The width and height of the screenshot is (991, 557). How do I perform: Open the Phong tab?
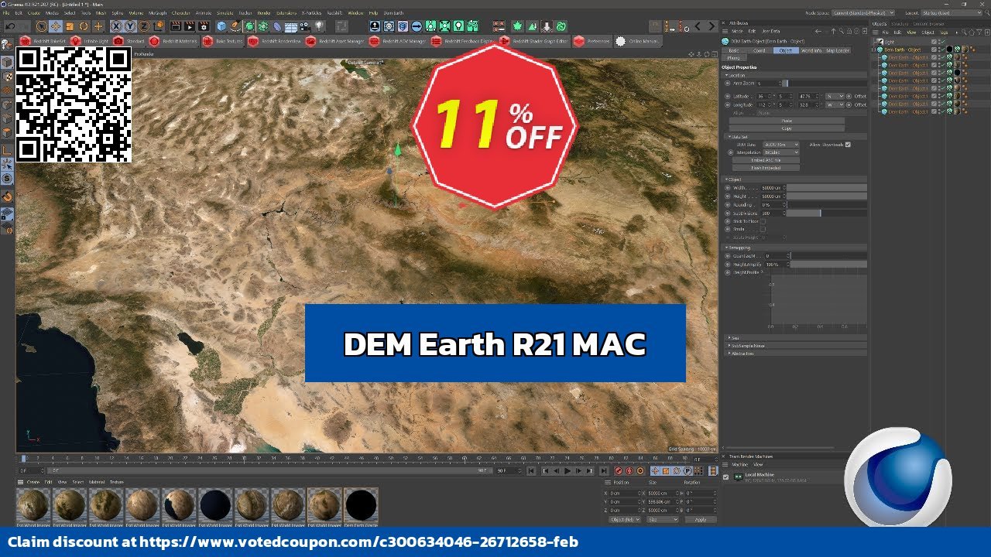(734, 58)
